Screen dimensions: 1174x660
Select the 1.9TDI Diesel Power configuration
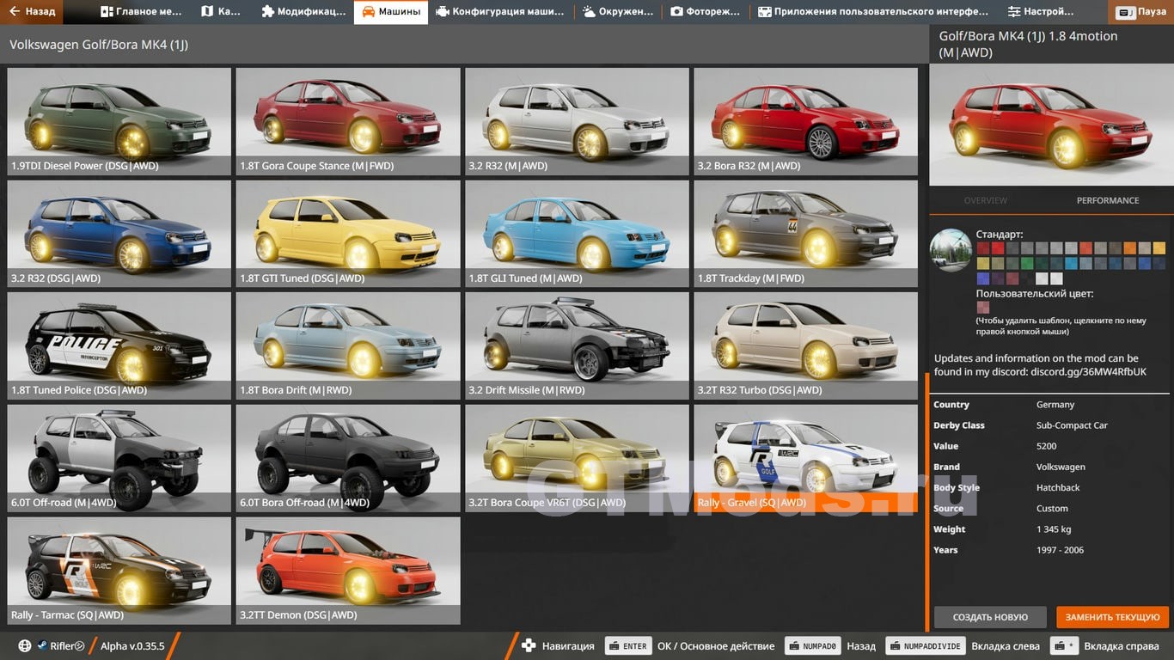pyautogui.click(x=119, y=122)
